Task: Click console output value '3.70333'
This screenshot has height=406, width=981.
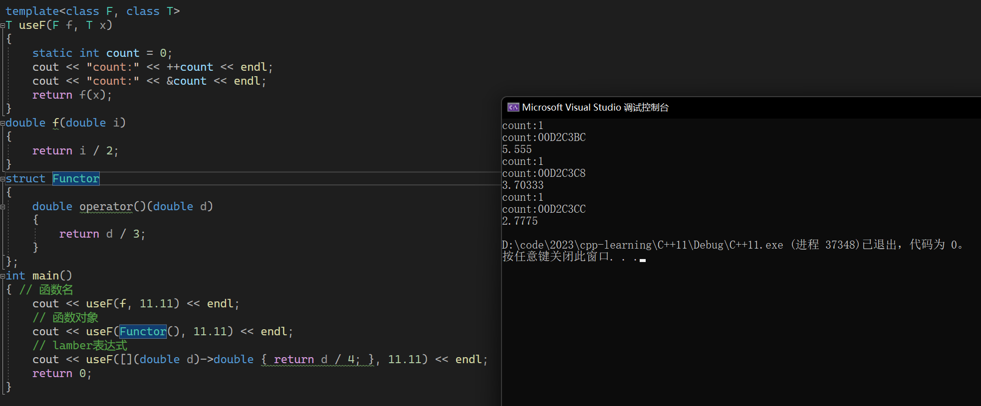Action: (x=523, y=185)
